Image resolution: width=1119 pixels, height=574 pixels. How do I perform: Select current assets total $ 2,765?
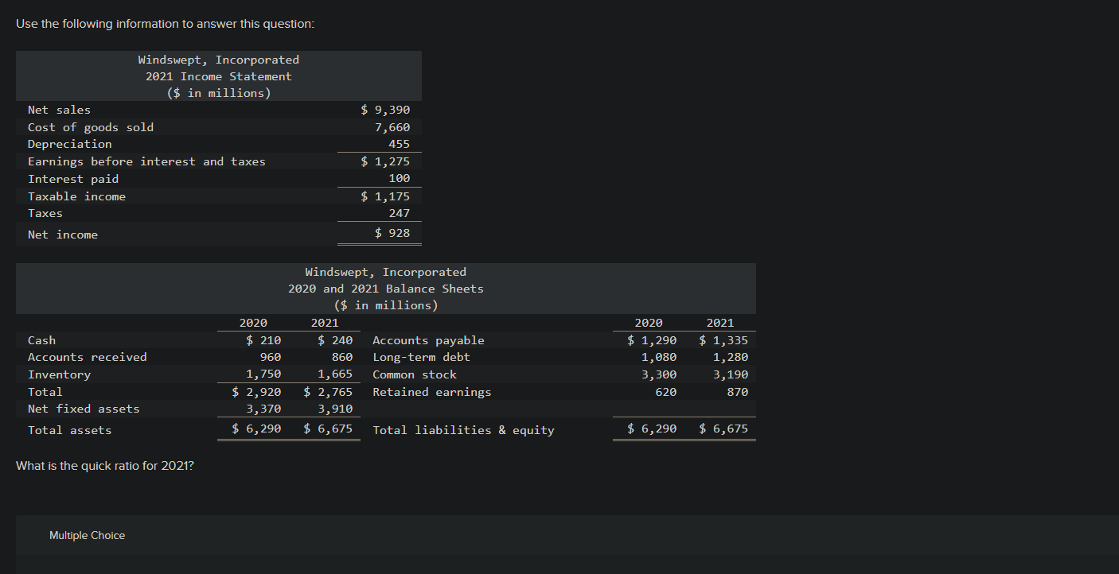click(328, 392)
